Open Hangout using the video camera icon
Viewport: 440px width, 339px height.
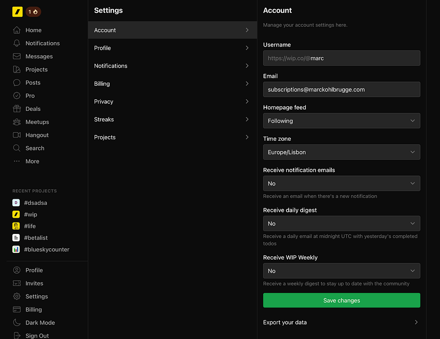pyautogui.click(x=17, y=135)
